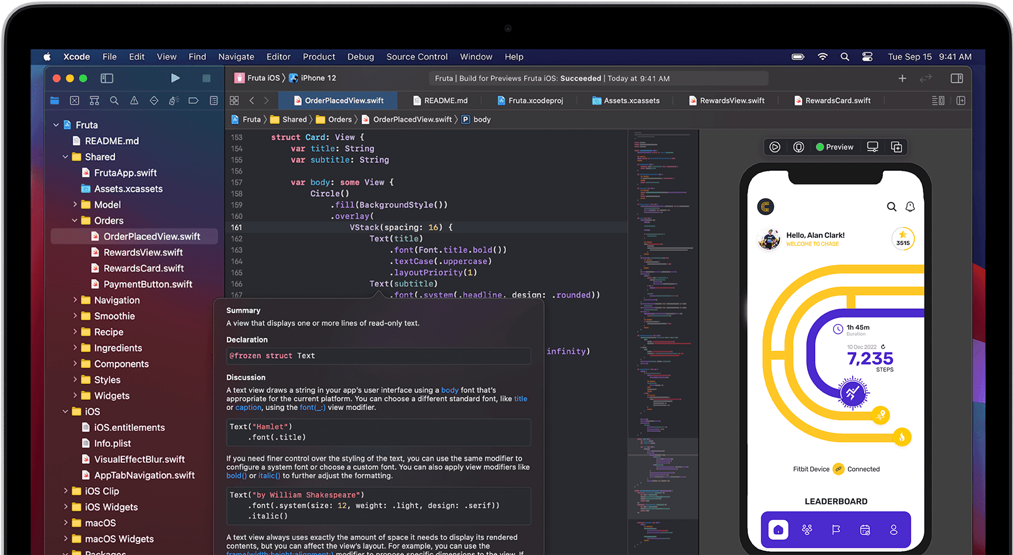Open the inspect preview button in canvas
Screen dimensions: 1013x555
tap(799, 147)
